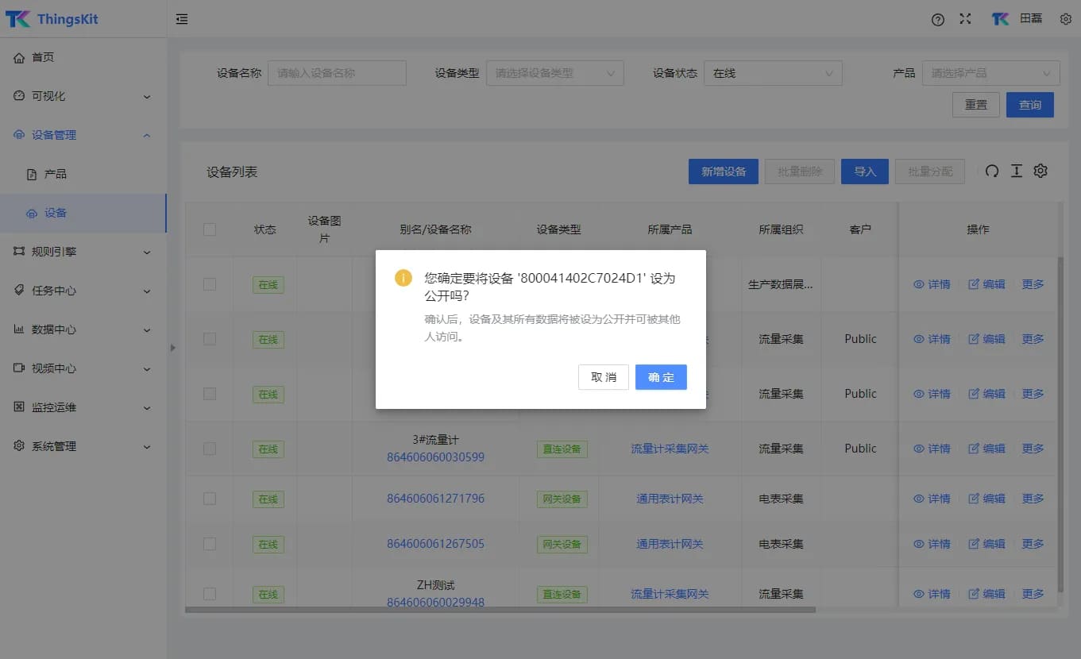Collapse sidebar with hamburger icon
Screen dimensions: 1081x659
click(181, 18)
